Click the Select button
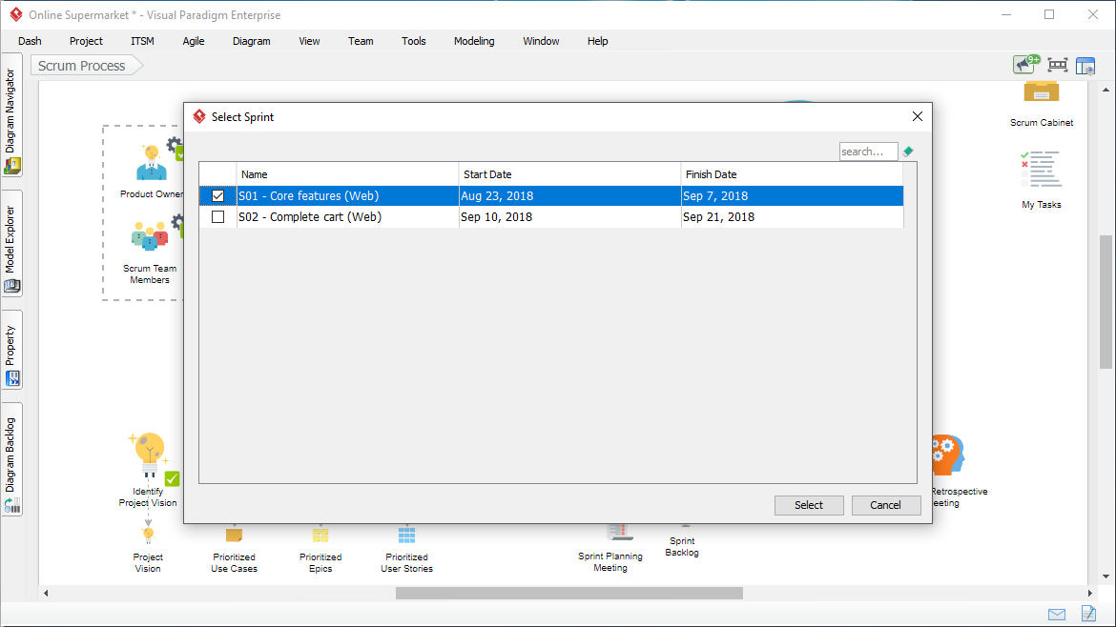The image size is (1116, 627). [809, 505]
